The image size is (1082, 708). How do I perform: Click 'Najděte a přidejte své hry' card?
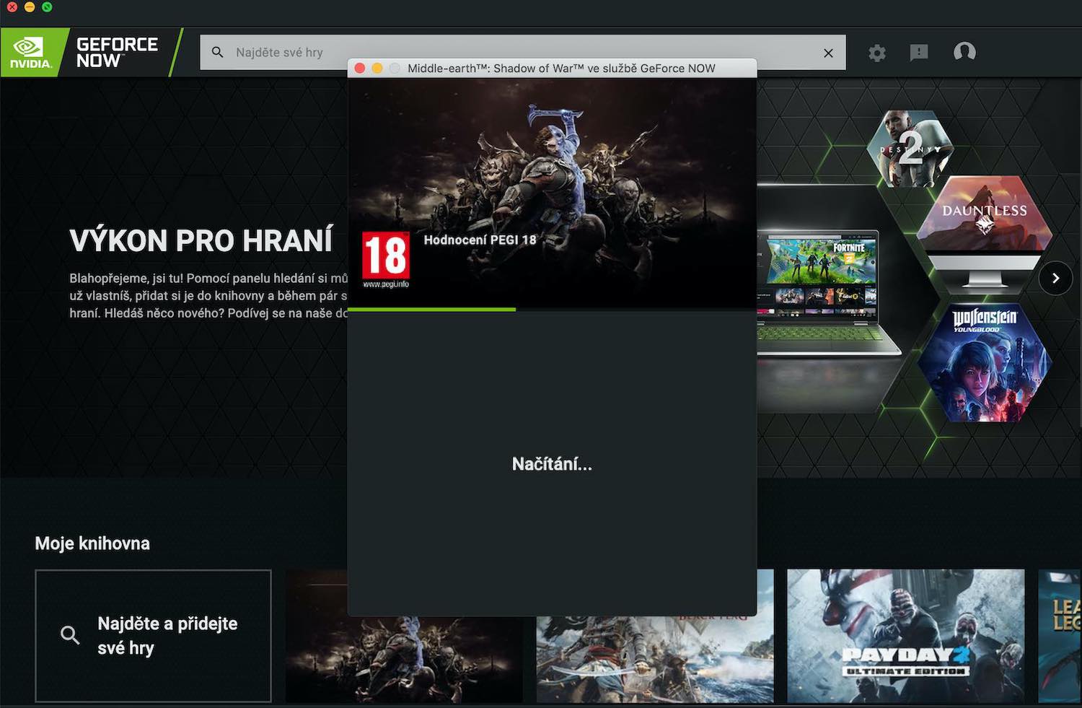(x=153, y=636)
